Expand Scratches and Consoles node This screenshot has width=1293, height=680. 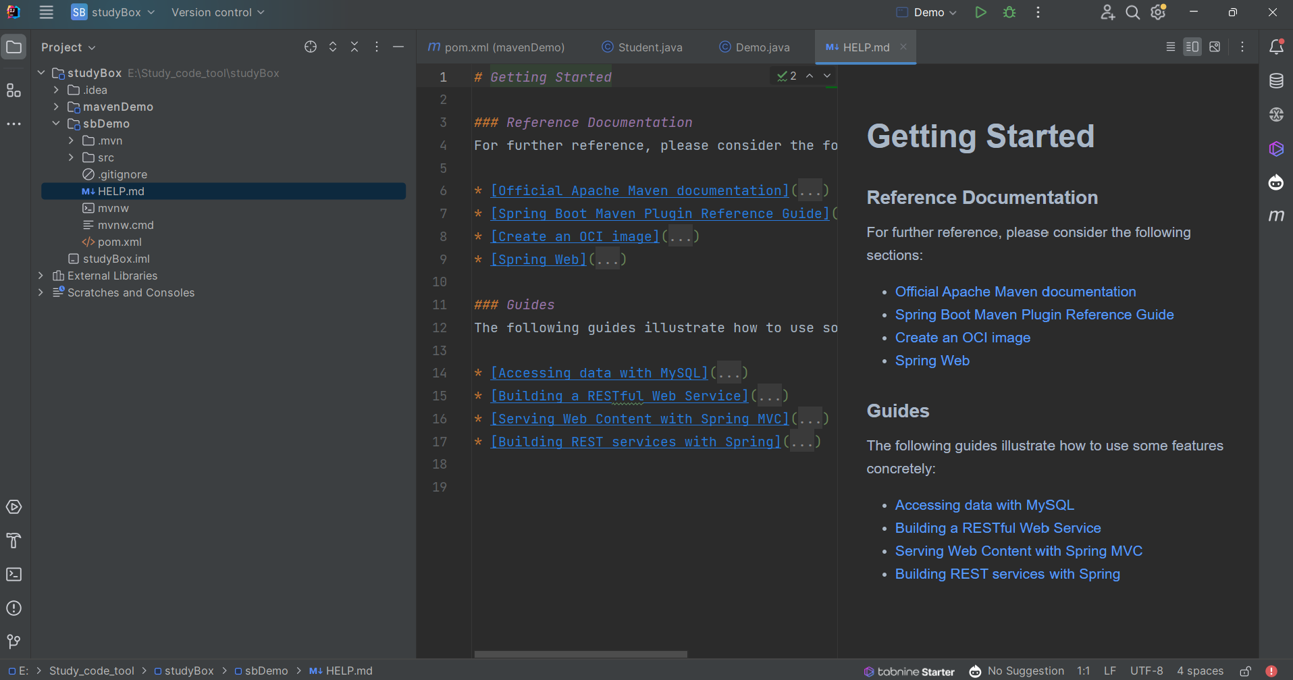tap(41, 292)
